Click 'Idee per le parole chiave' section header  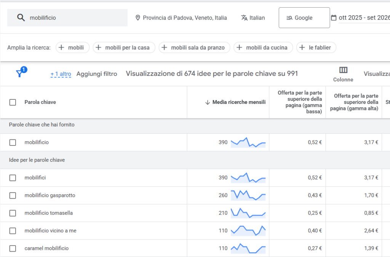point(37,160)
